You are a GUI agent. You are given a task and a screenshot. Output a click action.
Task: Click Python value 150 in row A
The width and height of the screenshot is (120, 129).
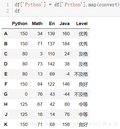tap(24, 34)
